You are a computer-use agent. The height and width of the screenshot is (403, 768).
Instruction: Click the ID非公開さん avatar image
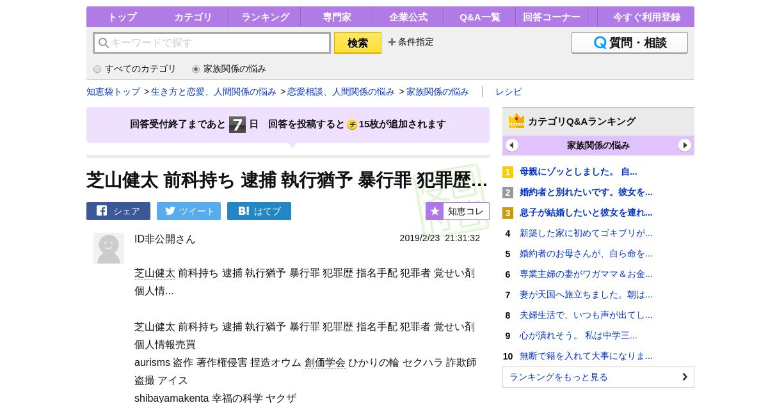[109, 248]
